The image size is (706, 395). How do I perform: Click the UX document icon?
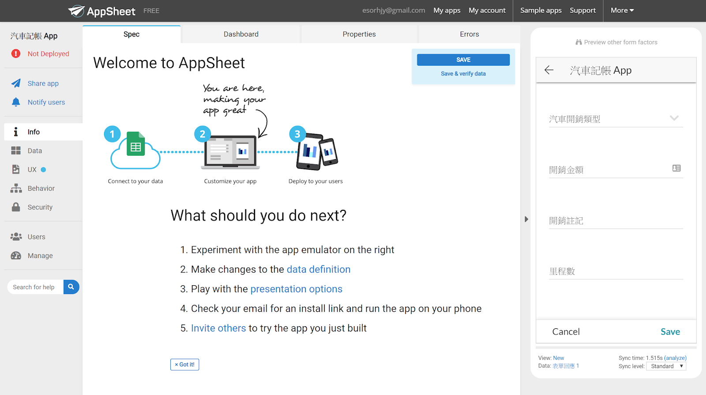[x=16, y=169]
